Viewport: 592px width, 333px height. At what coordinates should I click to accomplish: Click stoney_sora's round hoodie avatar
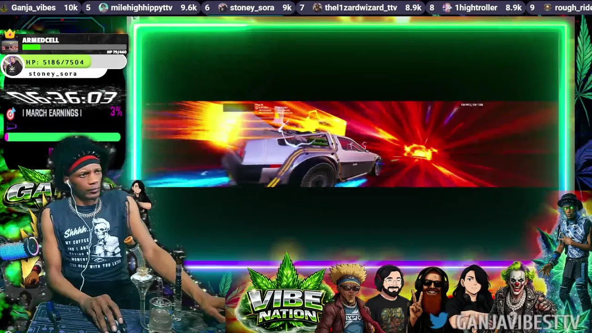12,66
